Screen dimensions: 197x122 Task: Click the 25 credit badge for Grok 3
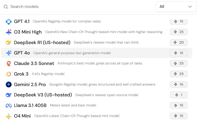[179, 74]
